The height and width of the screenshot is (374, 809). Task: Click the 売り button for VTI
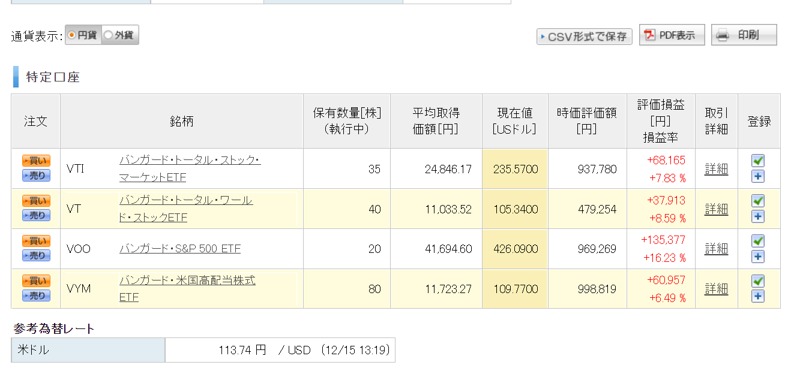[36, 176]
